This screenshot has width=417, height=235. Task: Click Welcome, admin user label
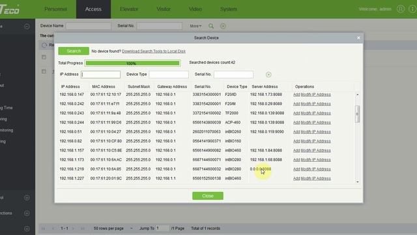[375, 9]
